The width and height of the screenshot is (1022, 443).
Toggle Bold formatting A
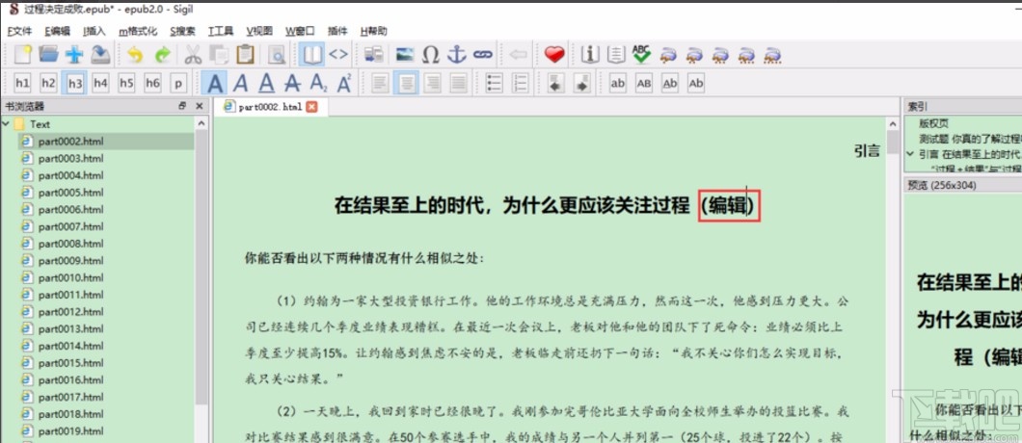215,84
